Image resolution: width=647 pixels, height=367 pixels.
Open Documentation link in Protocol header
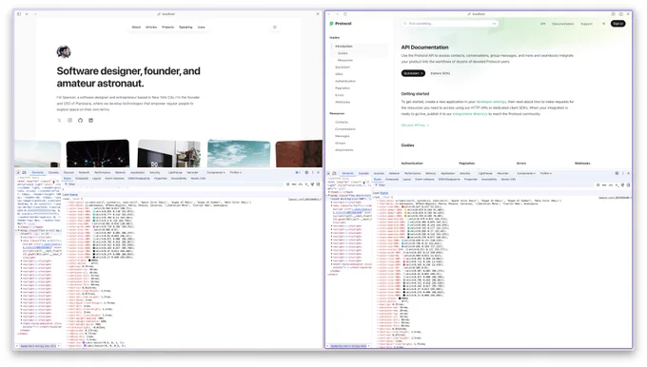click(x=563, y=24)
